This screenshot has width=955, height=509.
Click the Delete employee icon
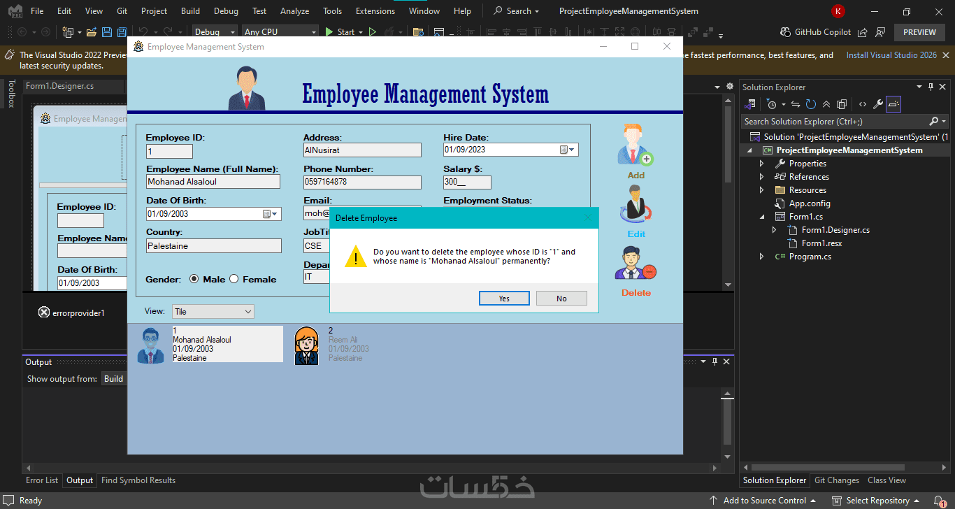click(636, 264)
